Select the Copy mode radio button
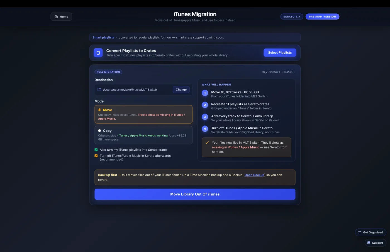The width and height of the screenshot is (390, 252). click(99, 131)
